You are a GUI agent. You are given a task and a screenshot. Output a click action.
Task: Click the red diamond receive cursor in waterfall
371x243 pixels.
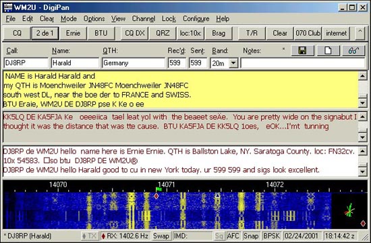(x=156, y=196)
